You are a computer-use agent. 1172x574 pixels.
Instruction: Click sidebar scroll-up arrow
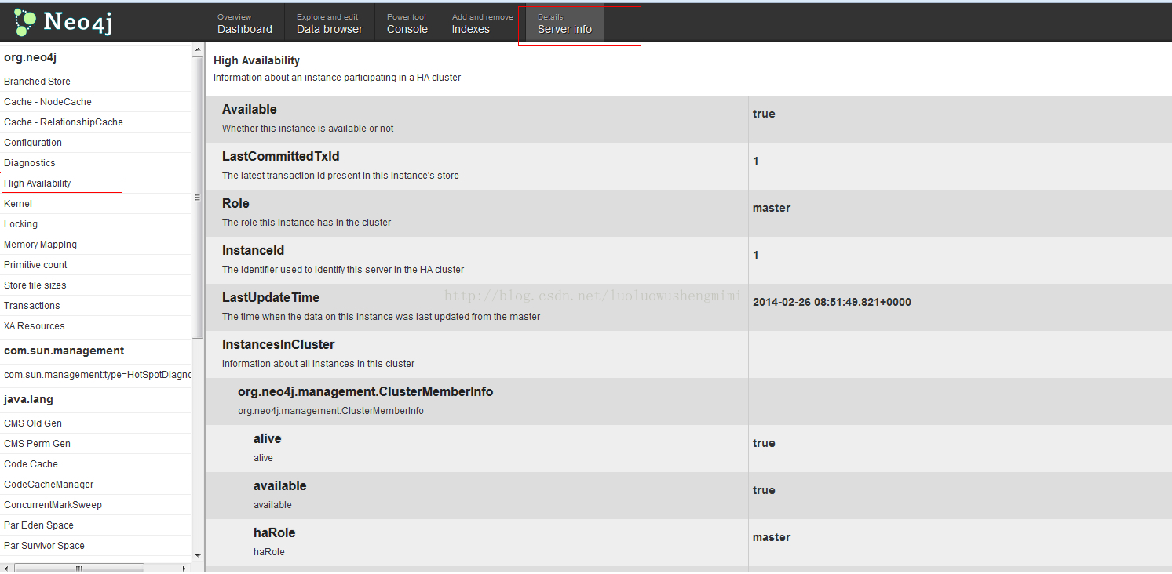198,49
